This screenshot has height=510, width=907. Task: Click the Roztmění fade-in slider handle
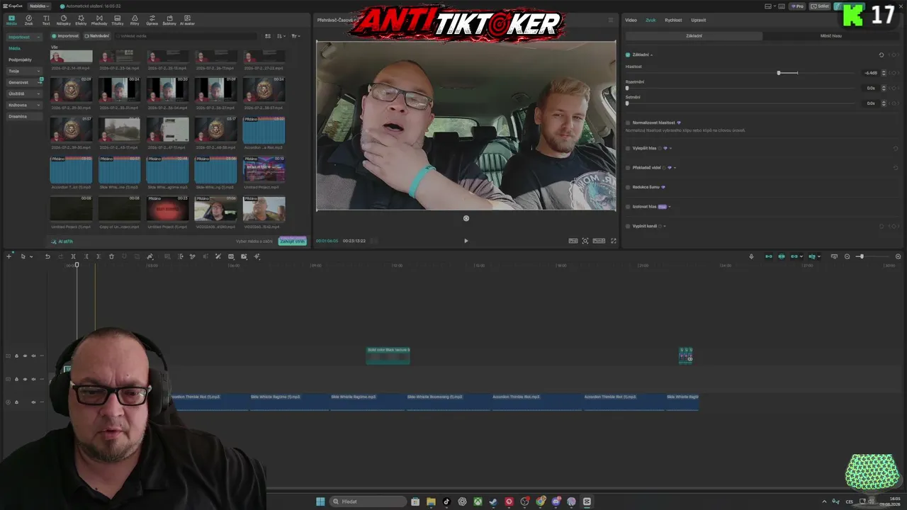[627, 88]
